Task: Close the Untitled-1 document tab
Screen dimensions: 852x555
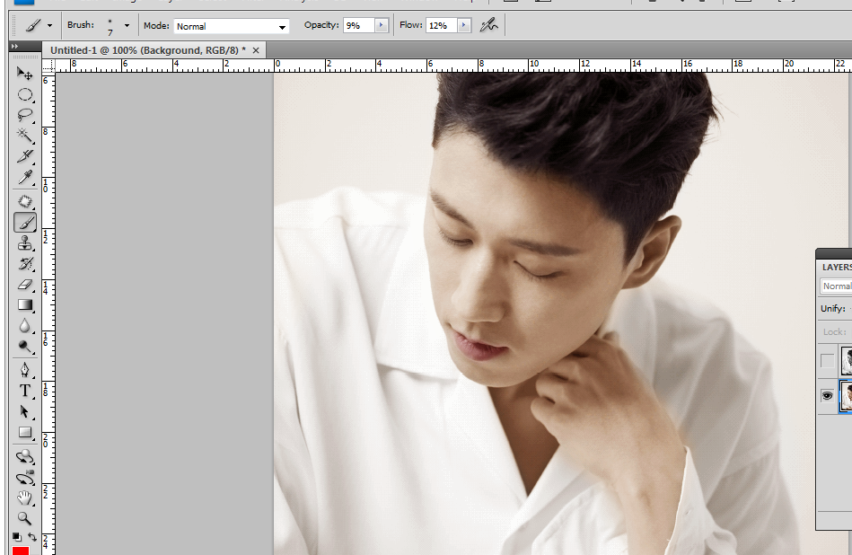Action: click(x=256, y=50)
